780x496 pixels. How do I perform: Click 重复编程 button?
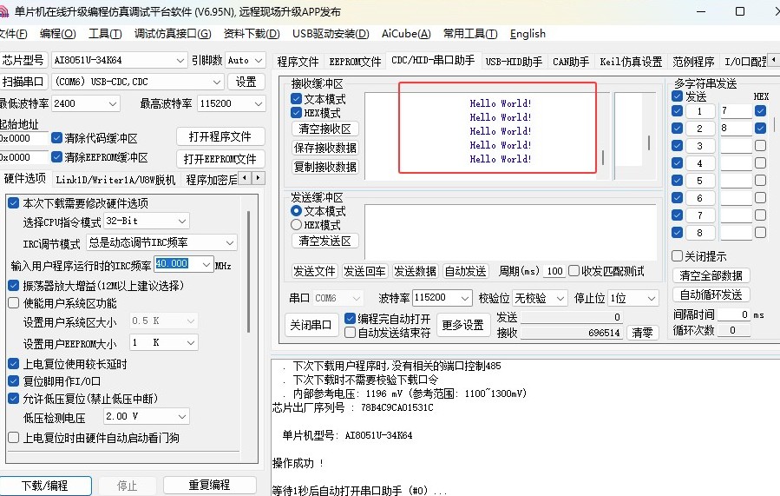(x=209, y=485)
